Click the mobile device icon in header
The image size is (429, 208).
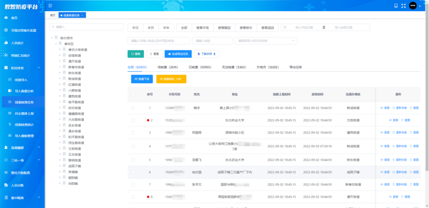click(396, 6)
